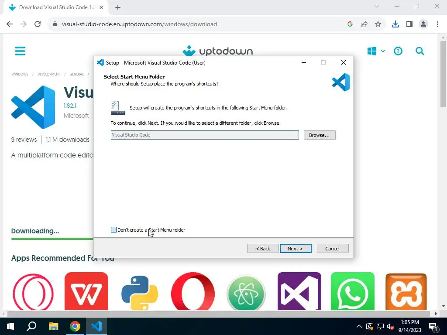Show hidden system tray icons

(359, 326)
